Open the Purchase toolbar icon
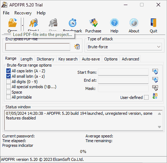The width and height of the screenshot is (167, 163). coord(93,23)
